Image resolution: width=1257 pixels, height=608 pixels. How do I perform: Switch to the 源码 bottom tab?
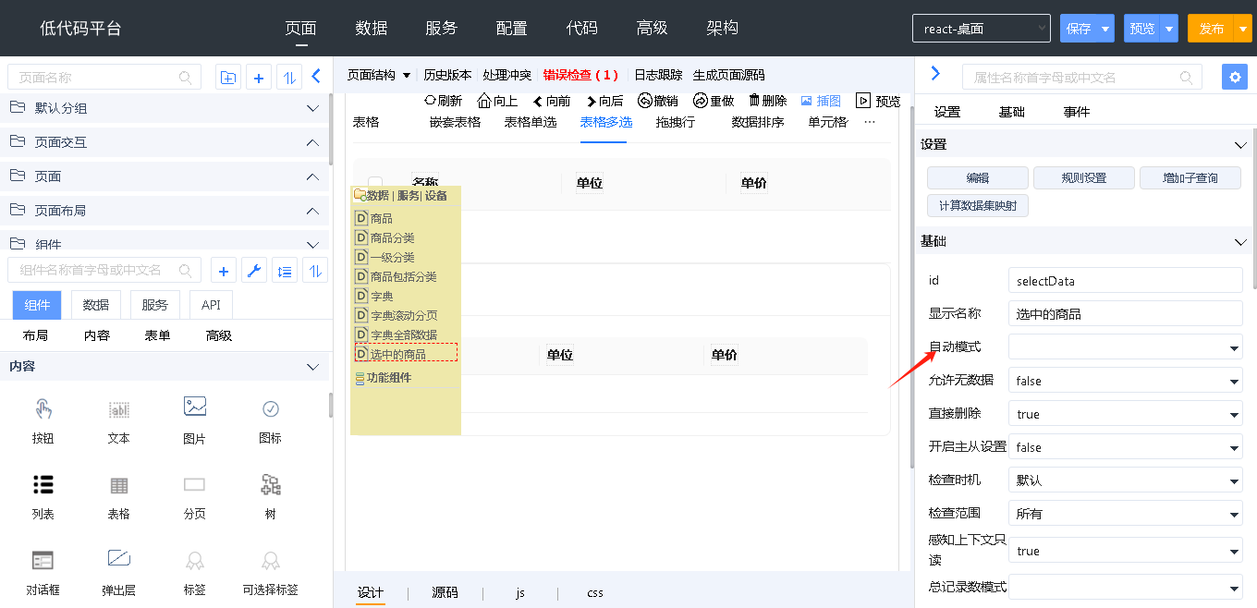(x=445, y=592)
